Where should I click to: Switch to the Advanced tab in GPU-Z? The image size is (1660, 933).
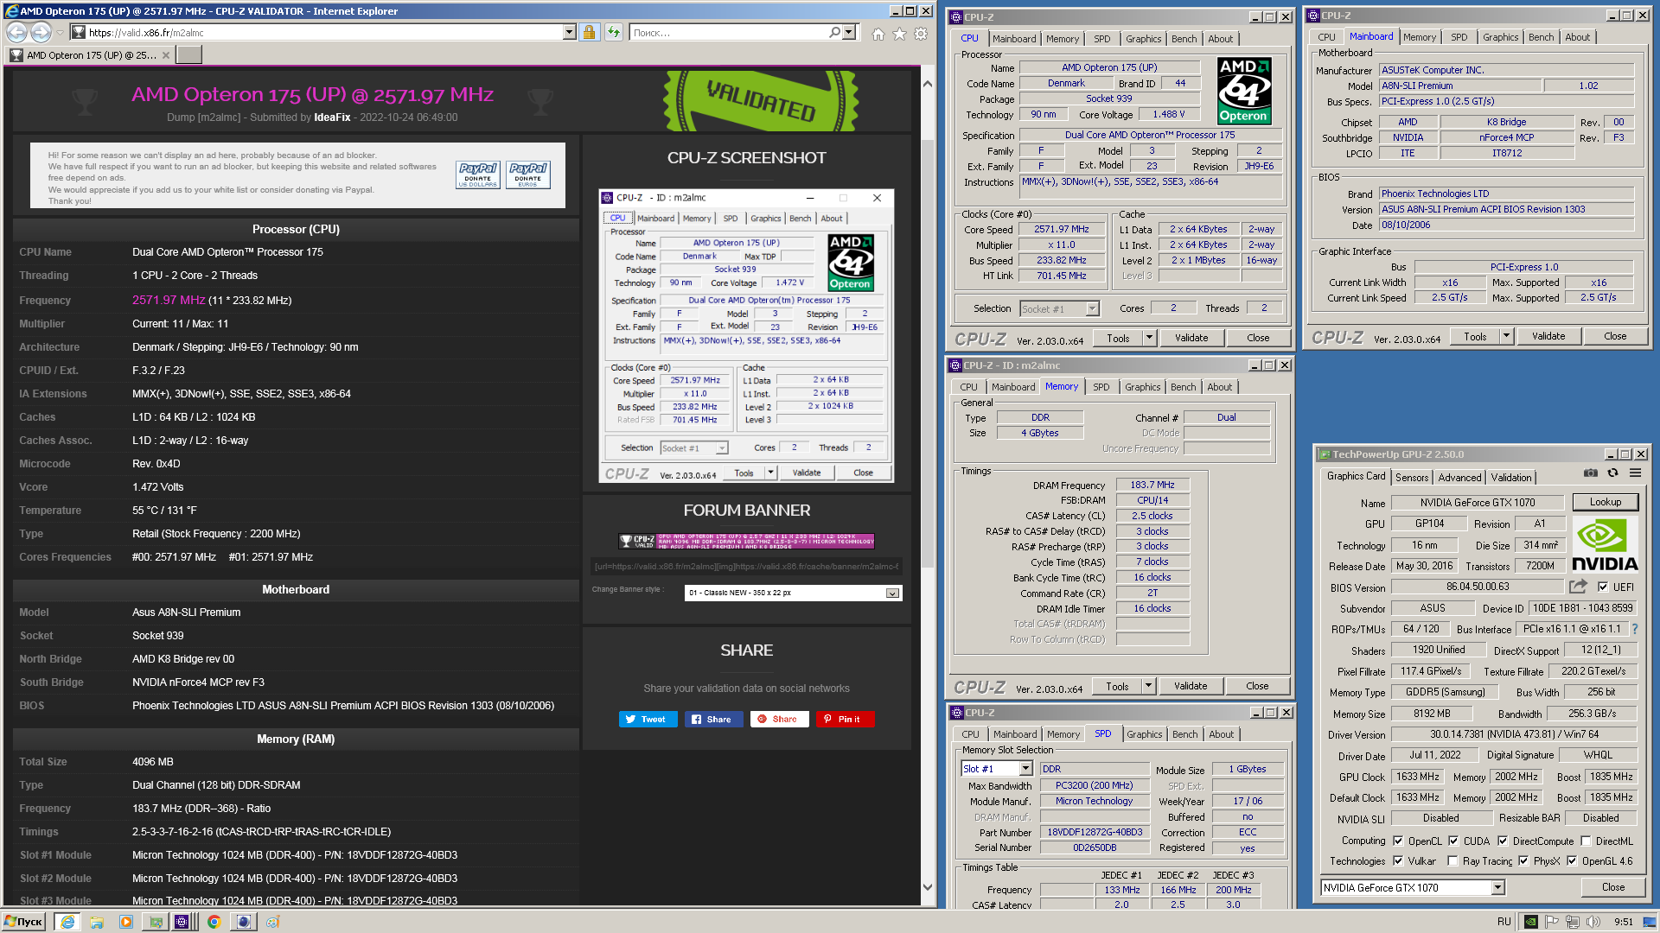coord(1459,478)
